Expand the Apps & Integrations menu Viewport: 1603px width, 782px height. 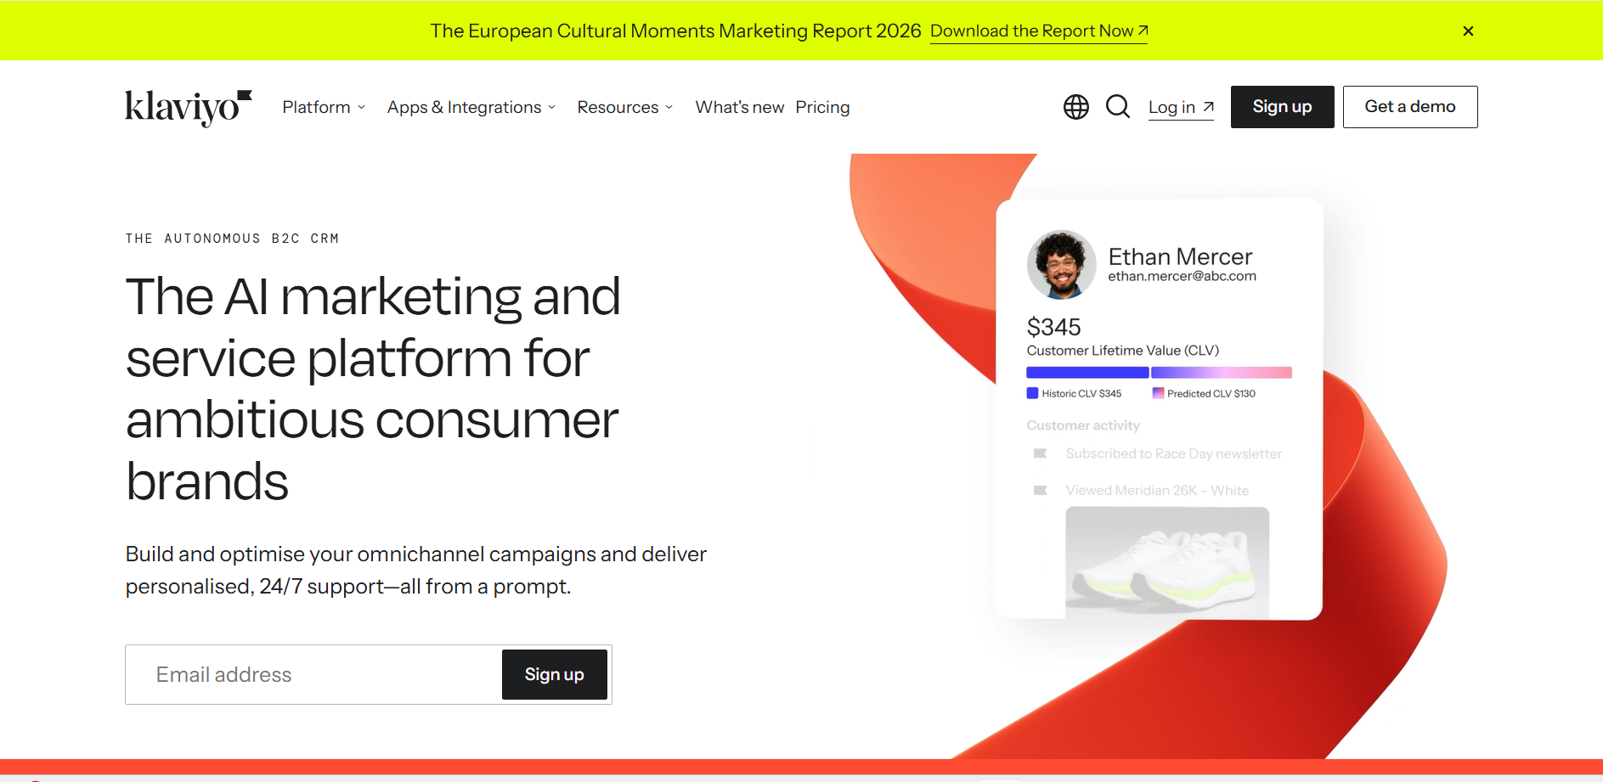pyautogui.click(x=471, y=107)
